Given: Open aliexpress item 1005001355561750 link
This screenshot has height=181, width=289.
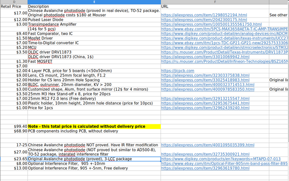Looking at the screenshot, I should click(x=211, y=24).
